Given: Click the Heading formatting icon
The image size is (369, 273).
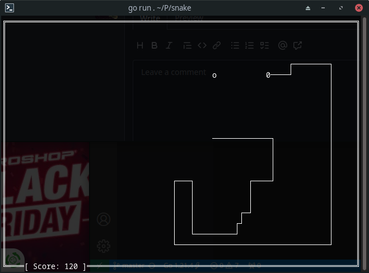Looking at the screenshot, I should click(140, 46).
